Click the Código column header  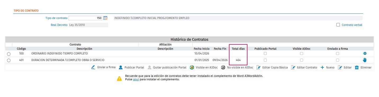tap(21, 49)
